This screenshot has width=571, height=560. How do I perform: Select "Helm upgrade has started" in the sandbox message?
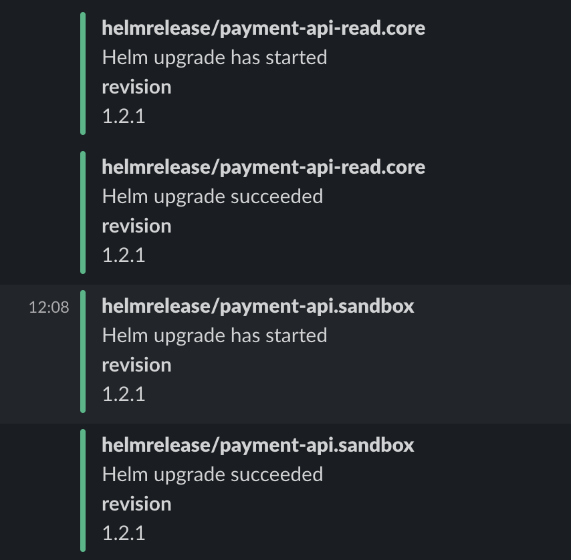click(x=214, y=335)
